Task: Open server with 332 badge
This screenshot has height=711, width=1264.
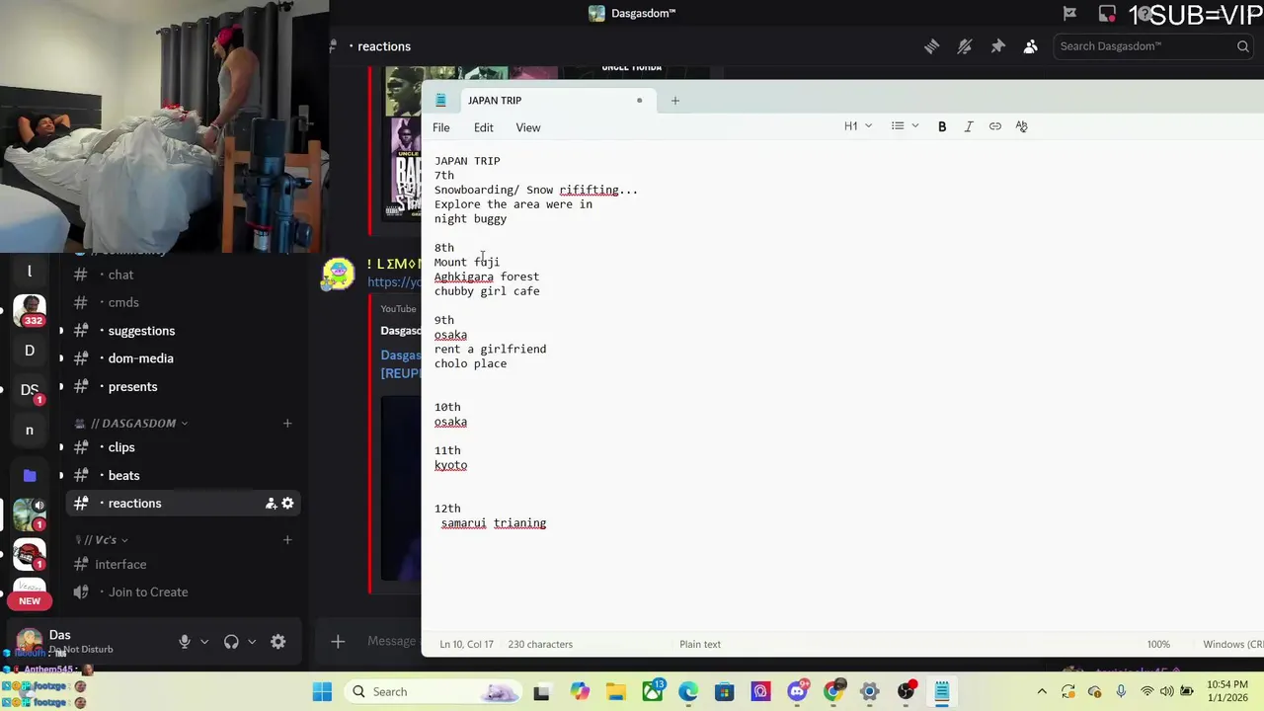Action: pos(29,311)
